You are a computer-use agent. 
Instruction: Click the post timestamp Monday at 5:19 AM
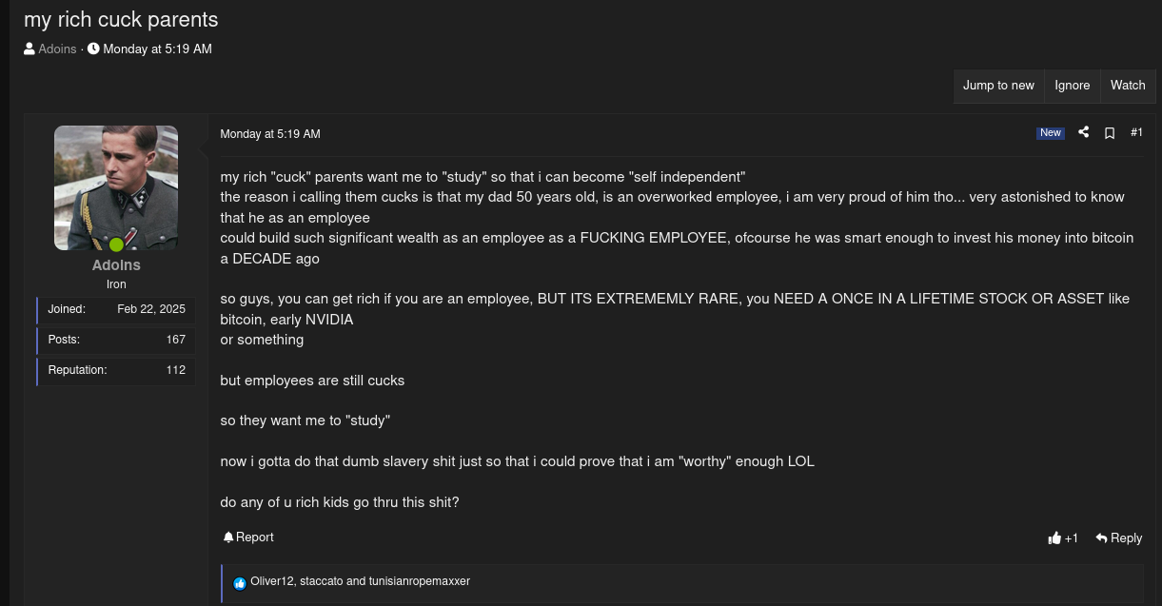pyautogui.click(x=270, y=134)
